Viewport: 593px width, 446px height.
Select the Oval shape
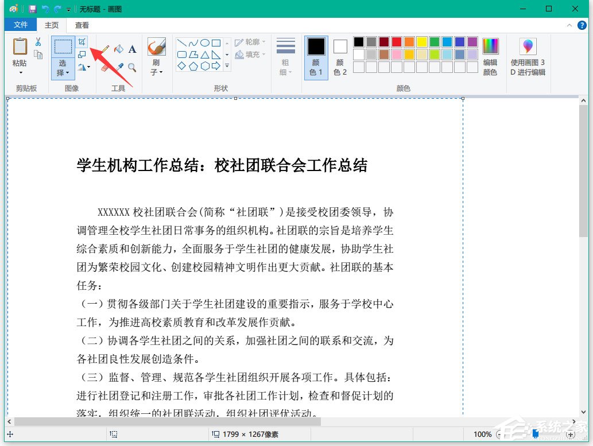click(205, 44)
